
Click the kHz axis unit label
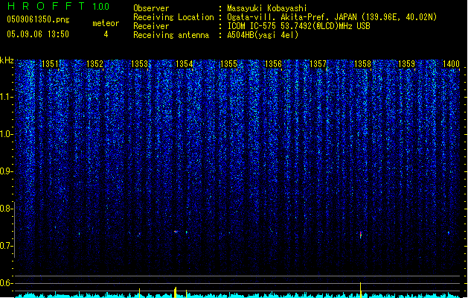tap(7, 60)
